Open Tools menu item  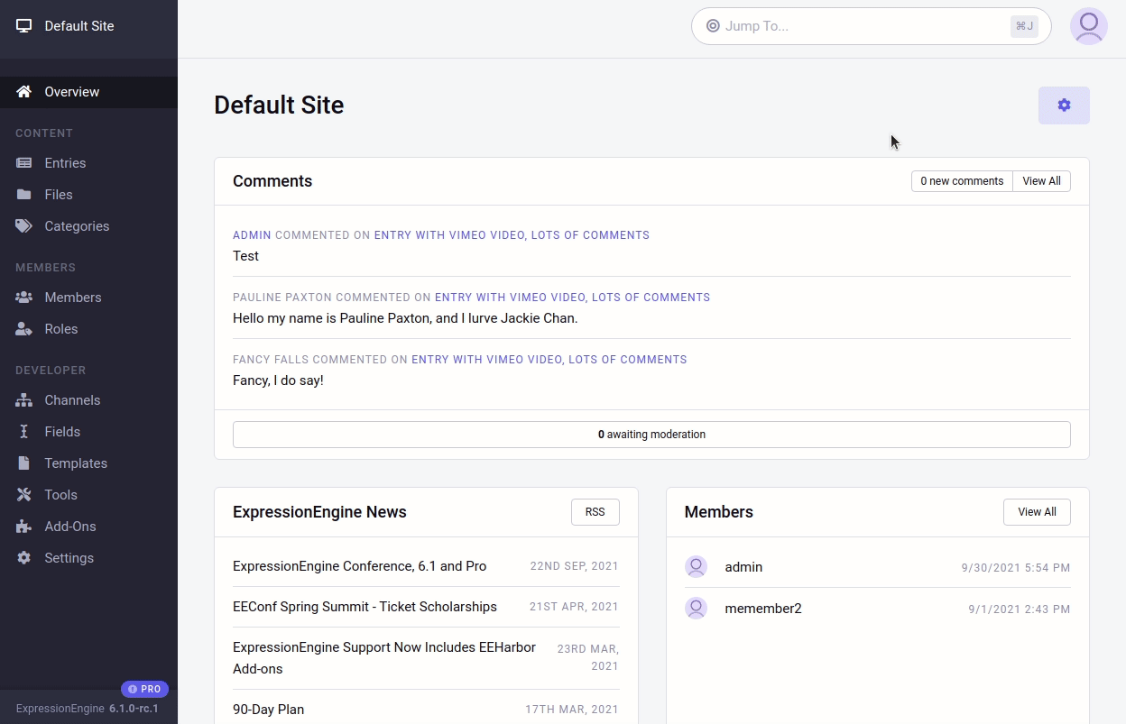click(x=88, y=495)
